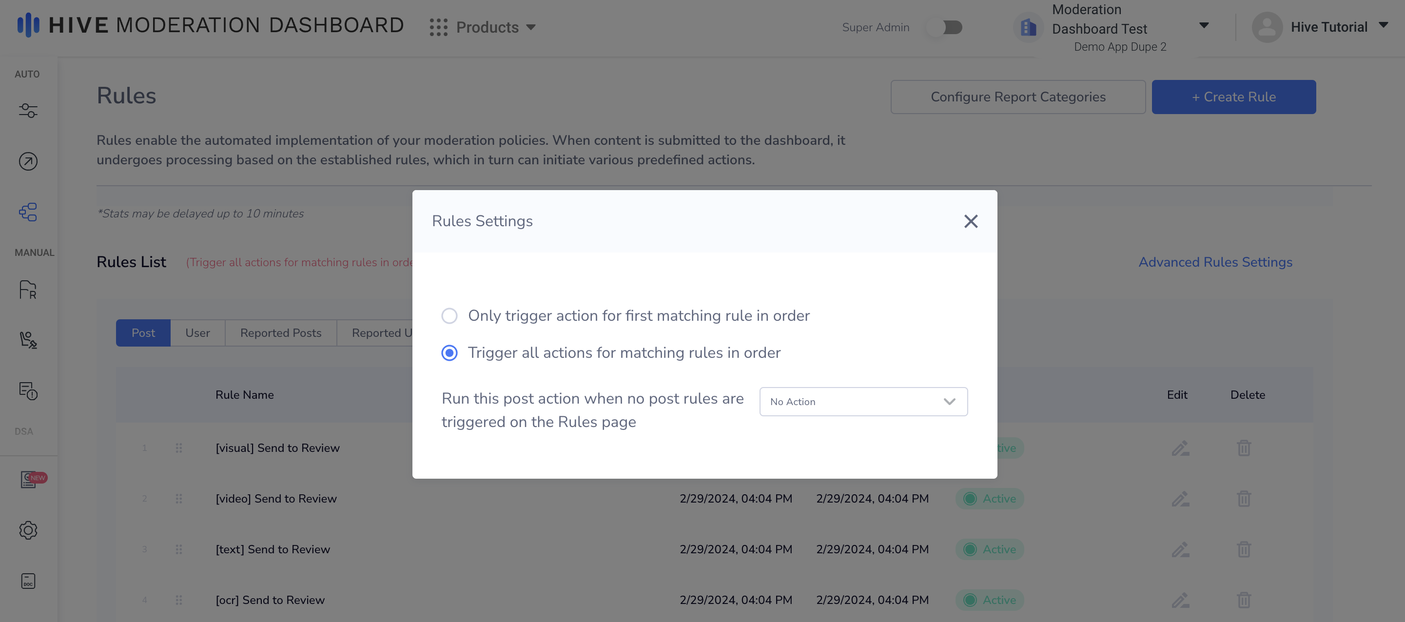Open the No Action dropdown
The height and width of the screenshot is (622, 1405).
click(863, 402)
